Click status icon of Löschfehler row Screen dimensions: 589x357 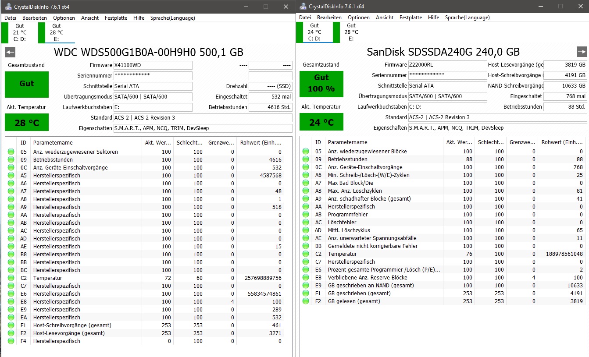point(306,223)
